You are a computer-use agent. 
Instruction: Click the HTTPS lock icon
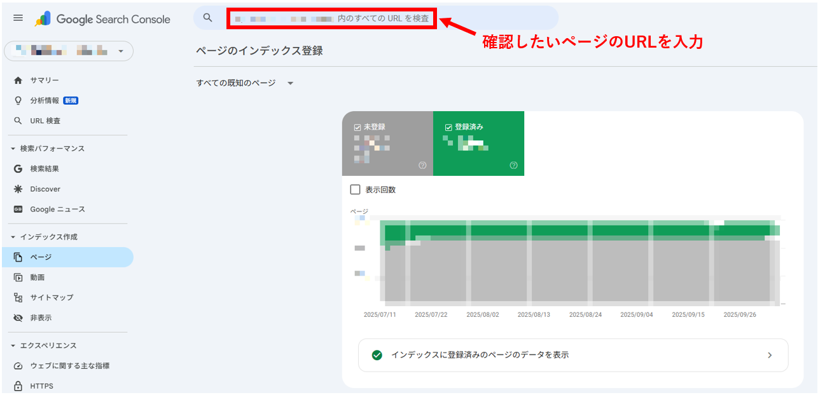(18, 386)
